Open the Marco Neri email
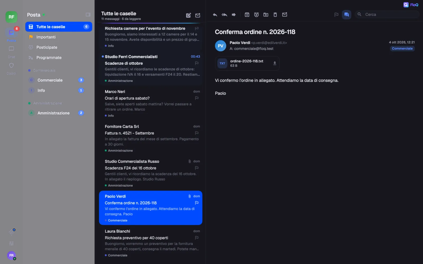The width and height of the screenshot is (423, 264). pos(151,103)
